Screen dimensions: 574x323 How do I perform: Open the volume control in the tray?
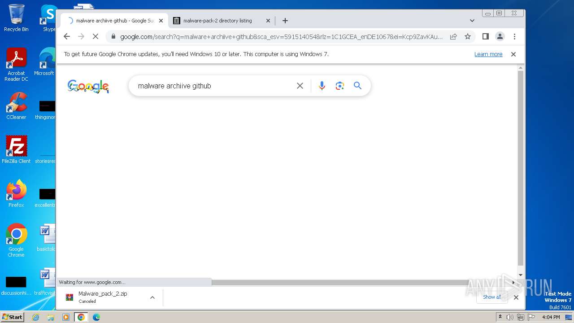510,317
